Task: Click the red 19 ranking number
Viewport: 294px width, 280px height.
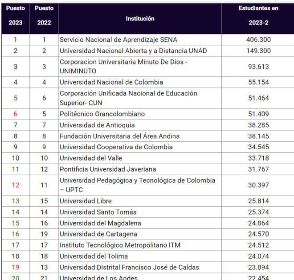Action: (16, 267)
